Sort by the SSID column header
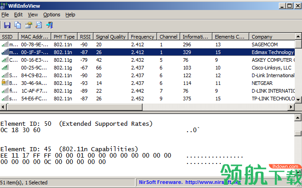Screen dimensions: 302x188 (9, 37)
